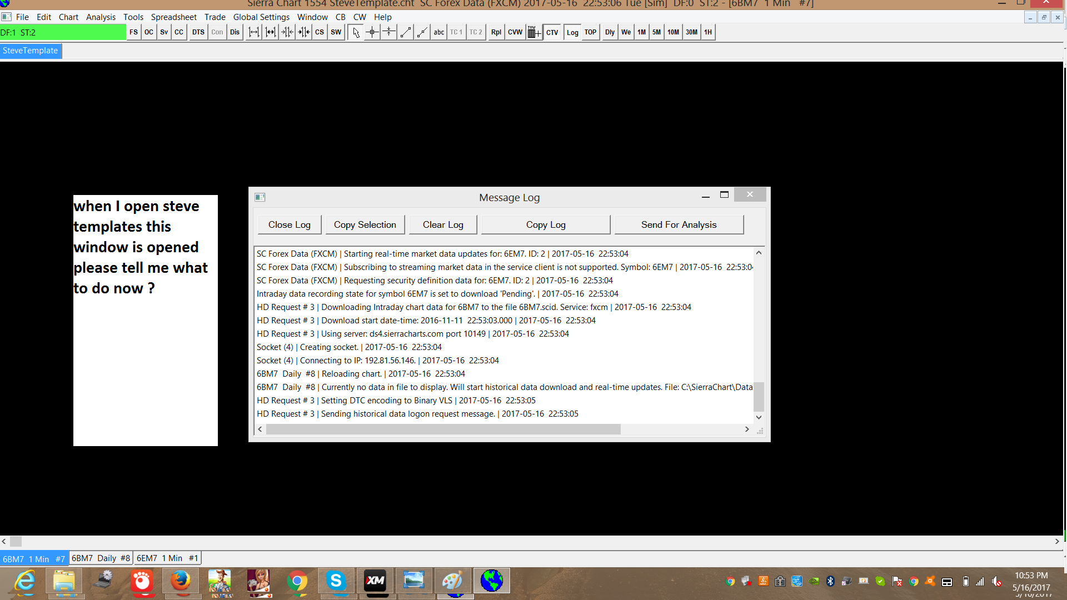Activate the chart crosshair tool

click(372, 32)
